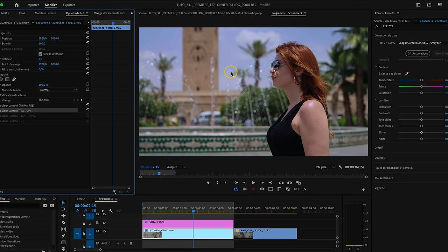Adjust the Température slider
448x252 pixels.
pyautogui.click(x=421, y=80)
